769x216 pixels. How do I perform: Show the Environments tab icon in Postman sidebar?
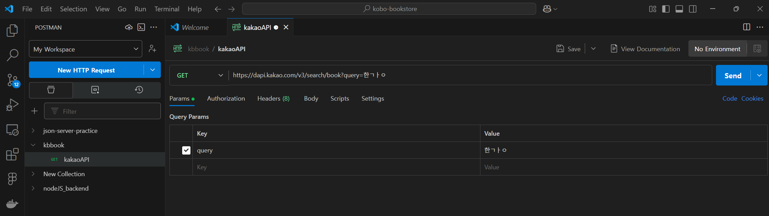pyautogui.click(x=95, y=90)
